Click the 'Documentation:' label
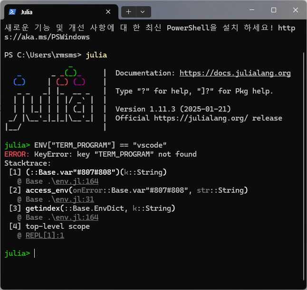The height and width of the screenshot is (290, 307). pos(145,73)
